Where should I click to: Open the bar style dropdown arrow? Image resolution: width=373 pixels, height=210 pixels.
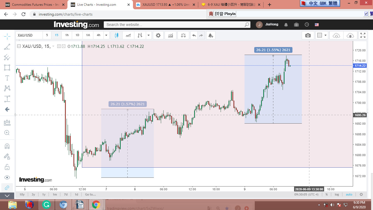[x=149, y=35]
